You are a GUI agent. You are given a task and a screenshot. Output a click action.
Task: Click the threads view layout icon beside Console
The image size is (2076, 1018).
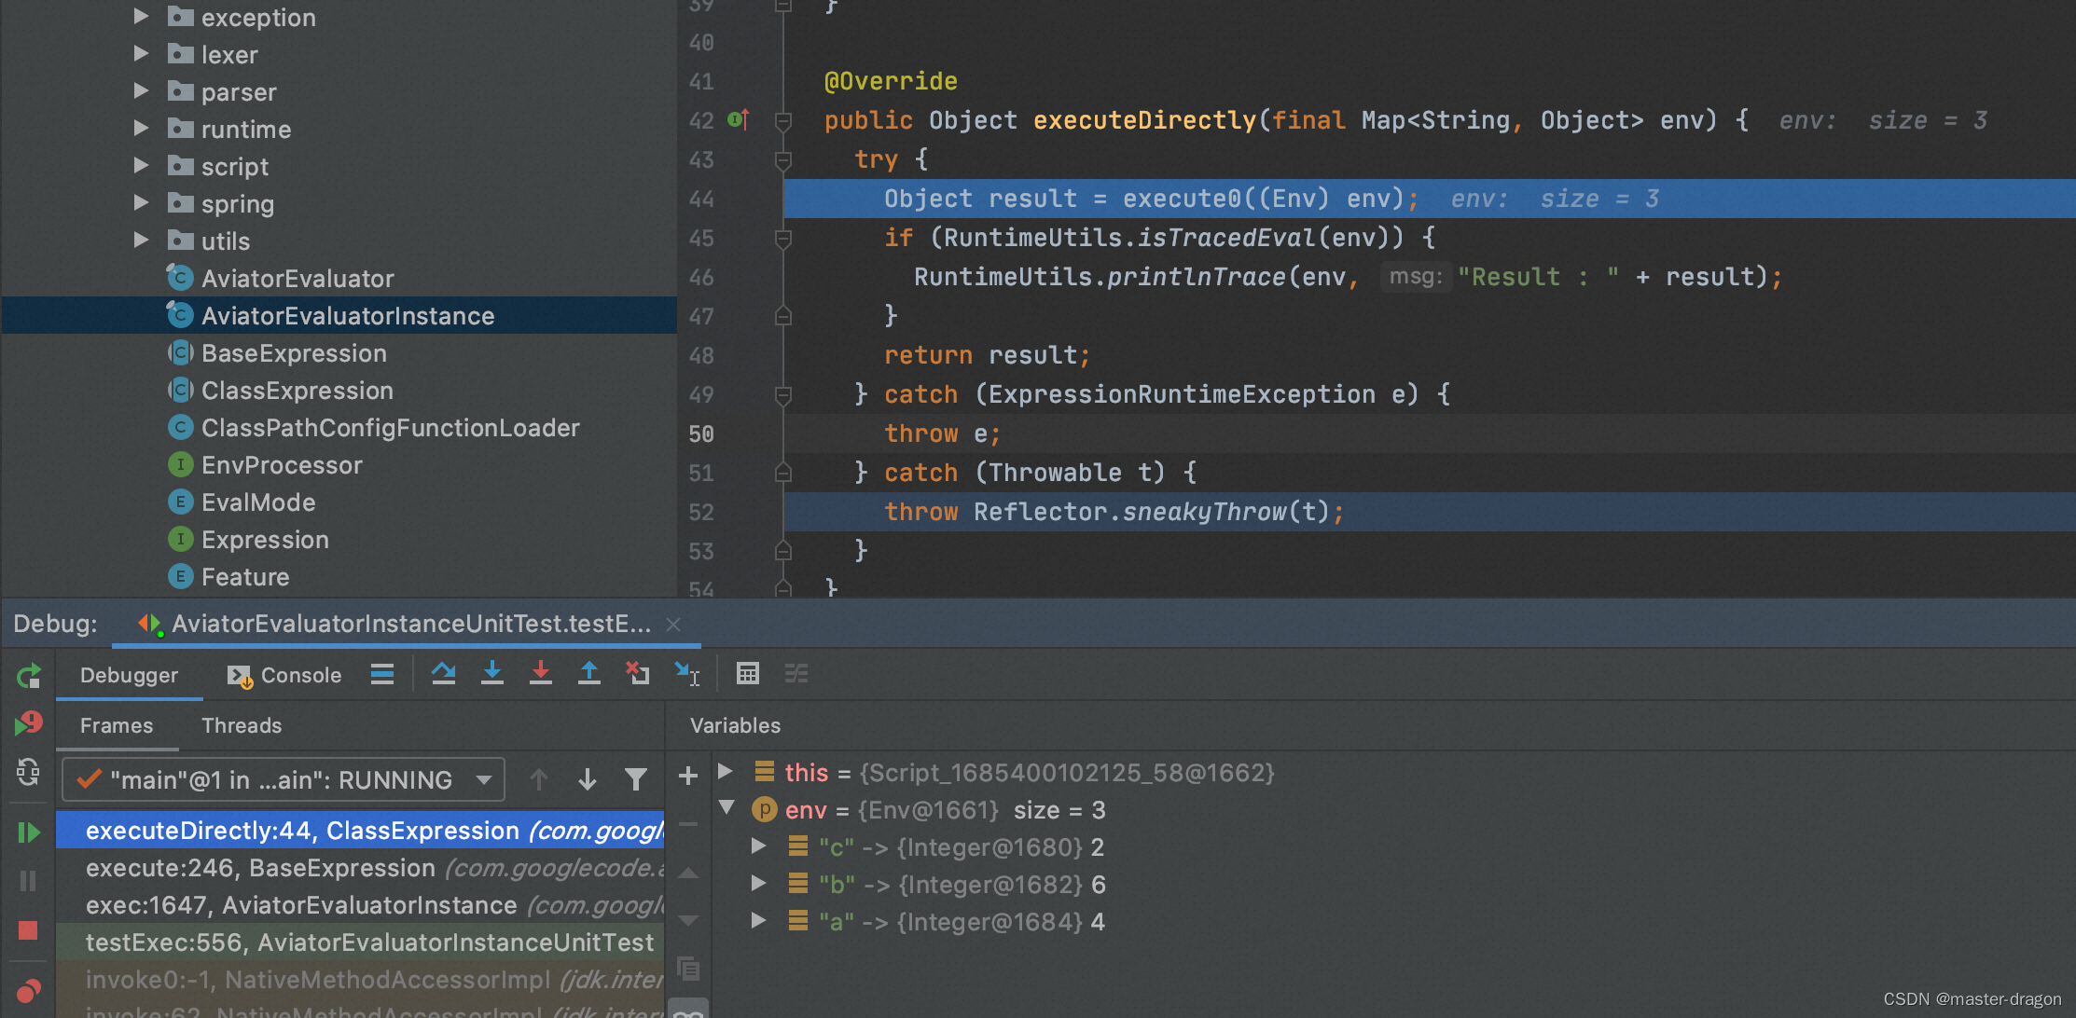point(382,674)
